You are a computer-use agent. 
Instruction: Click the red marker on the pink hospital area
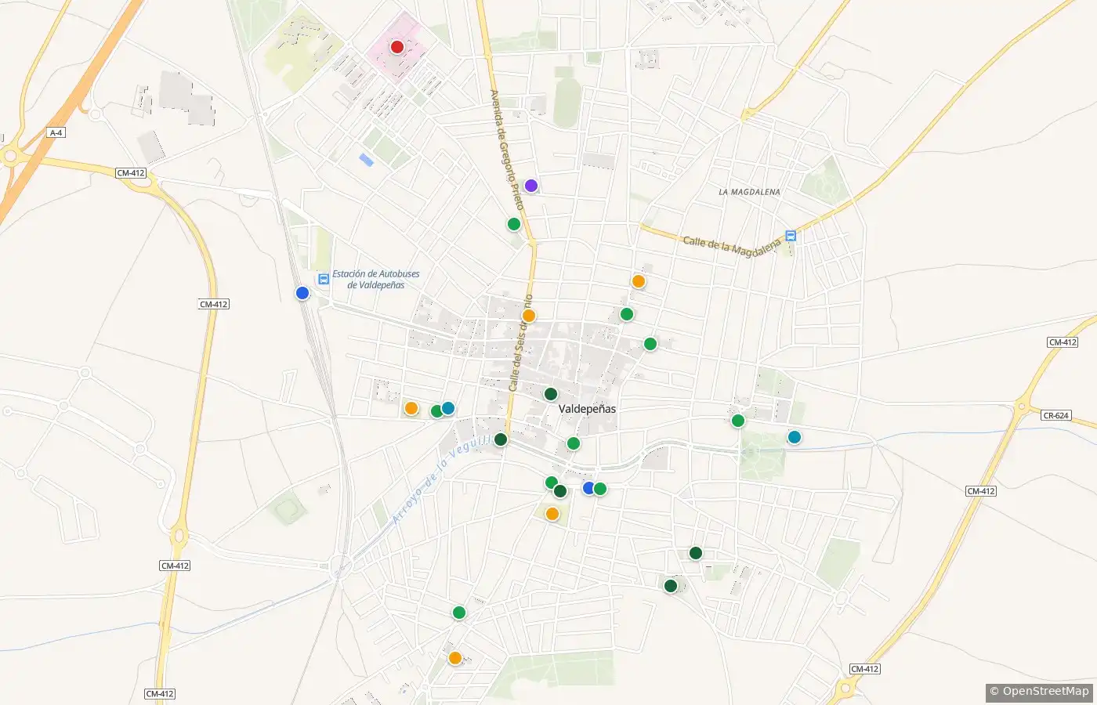point(397,47)
